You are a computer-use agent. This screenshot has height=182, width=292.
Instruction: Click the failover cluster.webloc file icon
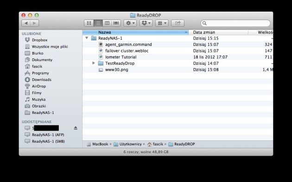101,50
